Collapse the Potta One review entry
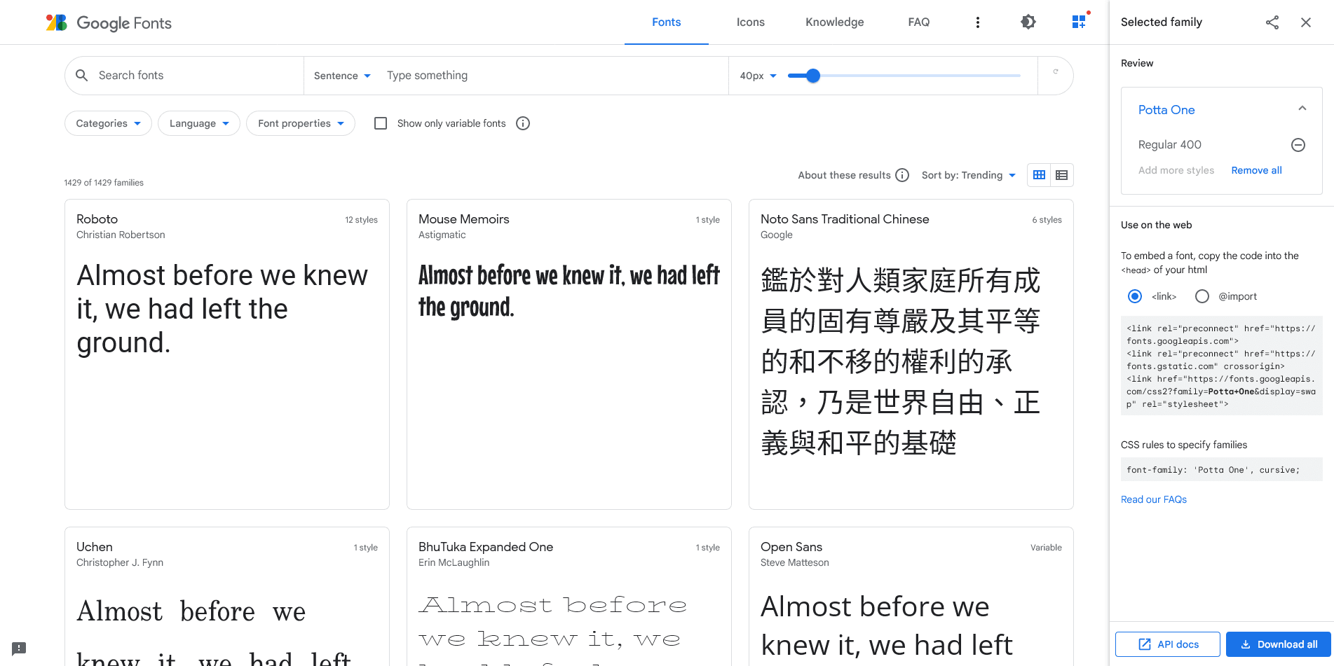The width and height of the screenshot is (1334, 666). point(1302,108)
